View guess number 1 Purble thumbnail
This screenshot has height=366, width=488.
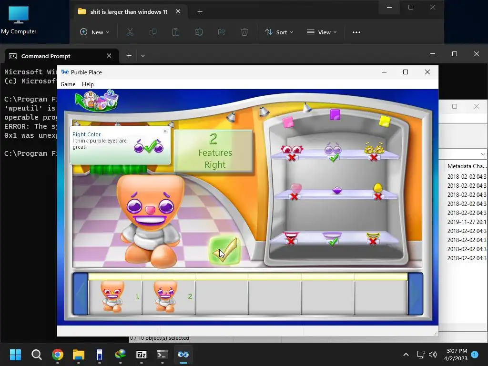pyautogui.click(x=112, y=296)
